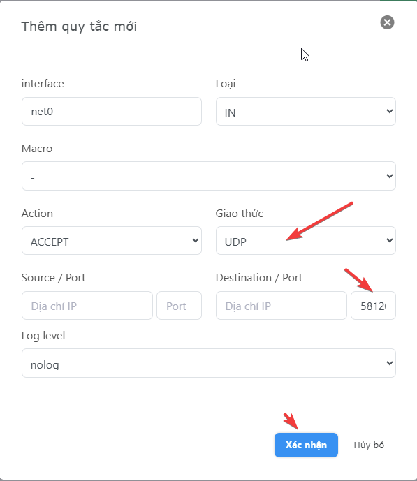Click the interface field containing net0
The image size is (417, 481).
(x=112, y=112)
